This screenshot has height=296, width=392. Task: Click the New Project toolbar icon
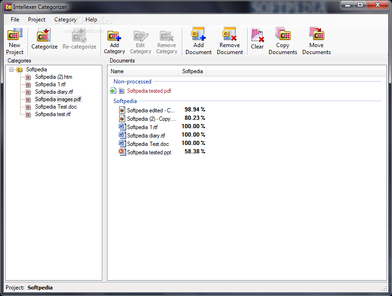coord(15,34)
